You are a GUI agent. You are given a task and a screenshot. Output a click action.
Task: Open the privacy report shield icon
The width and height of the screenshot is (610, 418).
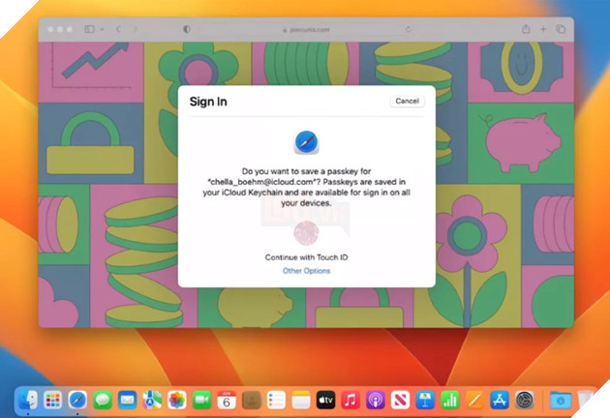pyautogui.click(x=187, y=29)
